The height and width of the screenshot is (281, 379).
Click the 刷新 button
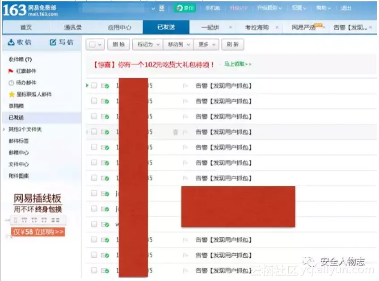click(233, 45)
